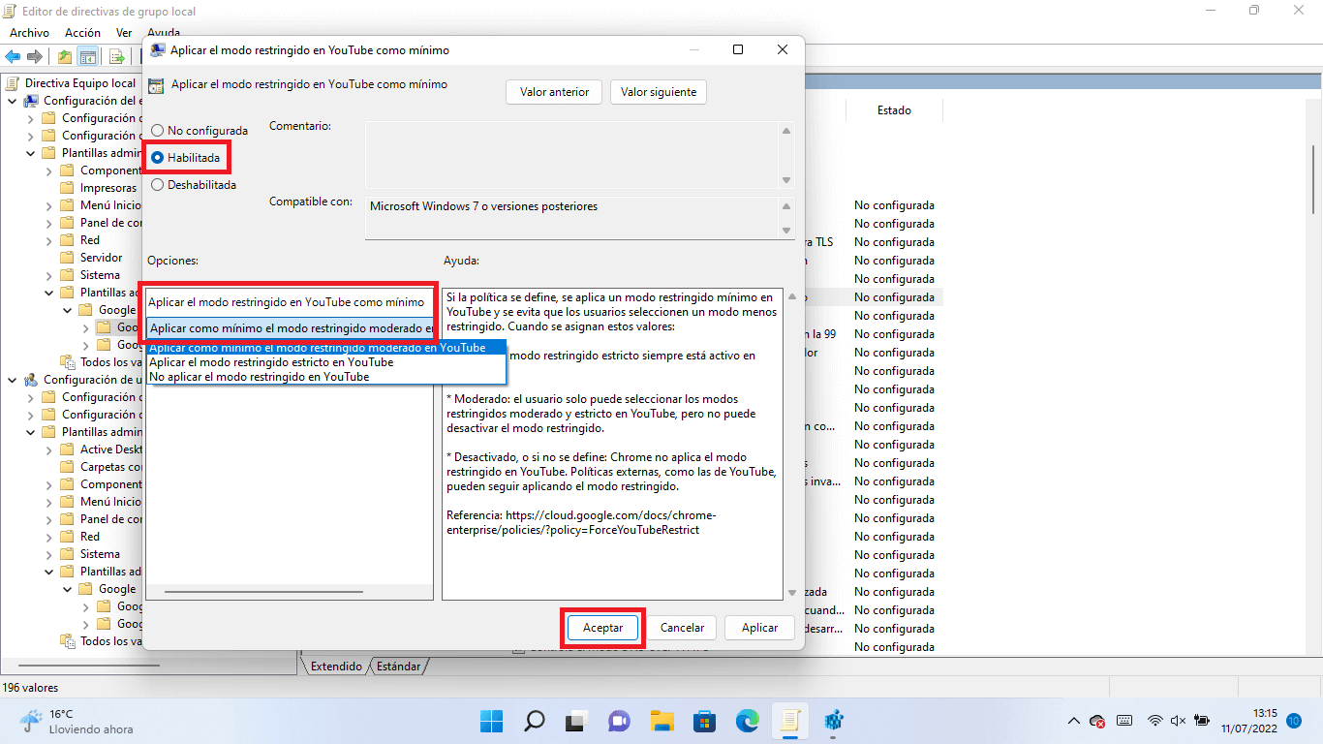The height and width of the screenshot is (744, 1323).
Task: Open the restricted mode combo box
Action: coord(290,328)
